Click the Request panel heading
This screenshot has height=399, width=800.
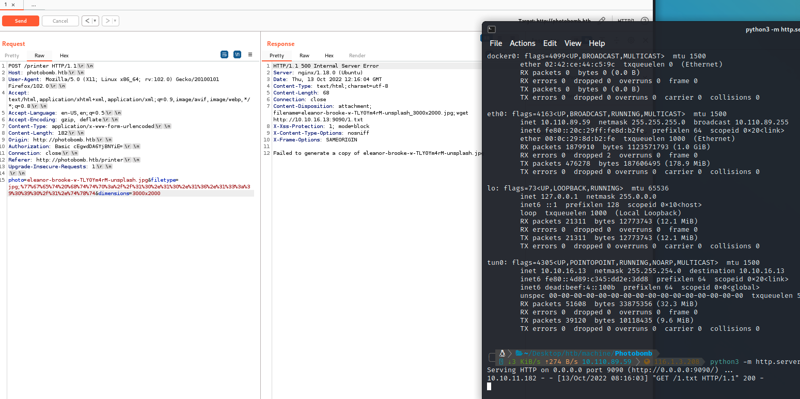13,44
